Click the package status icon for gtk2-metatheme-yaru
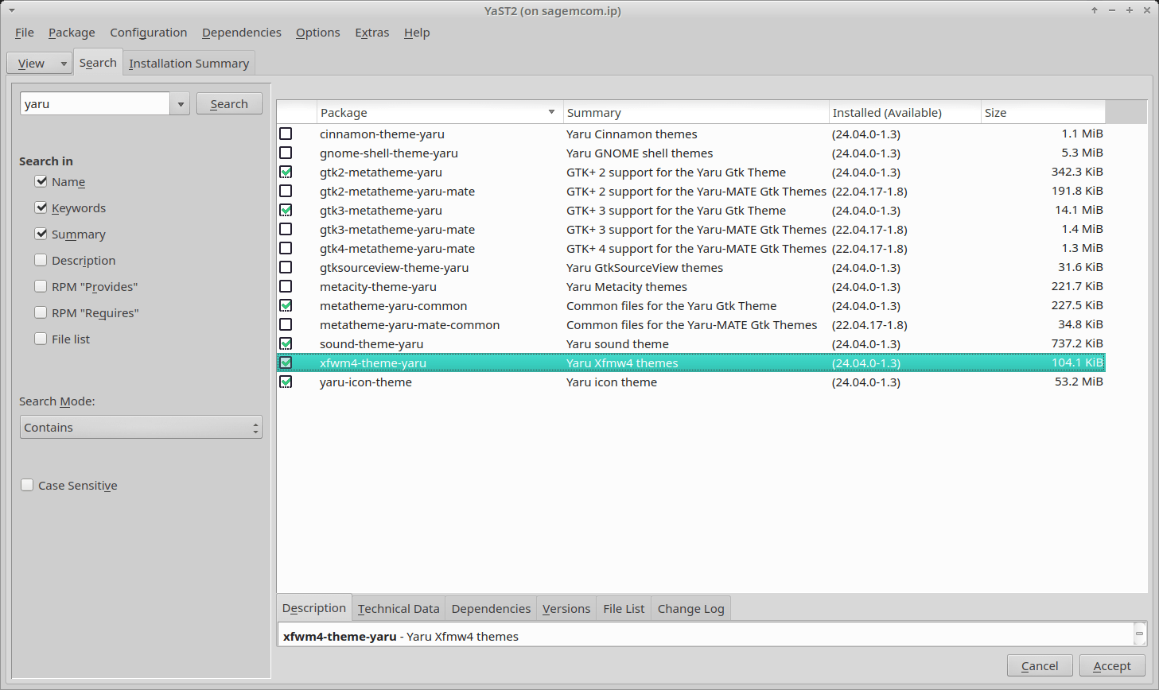The width and height of the screenshot is (1159, 690). pos(286,172)
